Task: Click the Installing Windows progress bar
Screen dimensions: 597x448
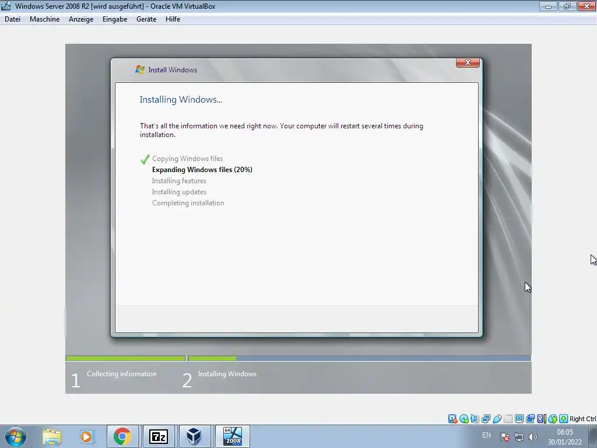Action: 359,358
